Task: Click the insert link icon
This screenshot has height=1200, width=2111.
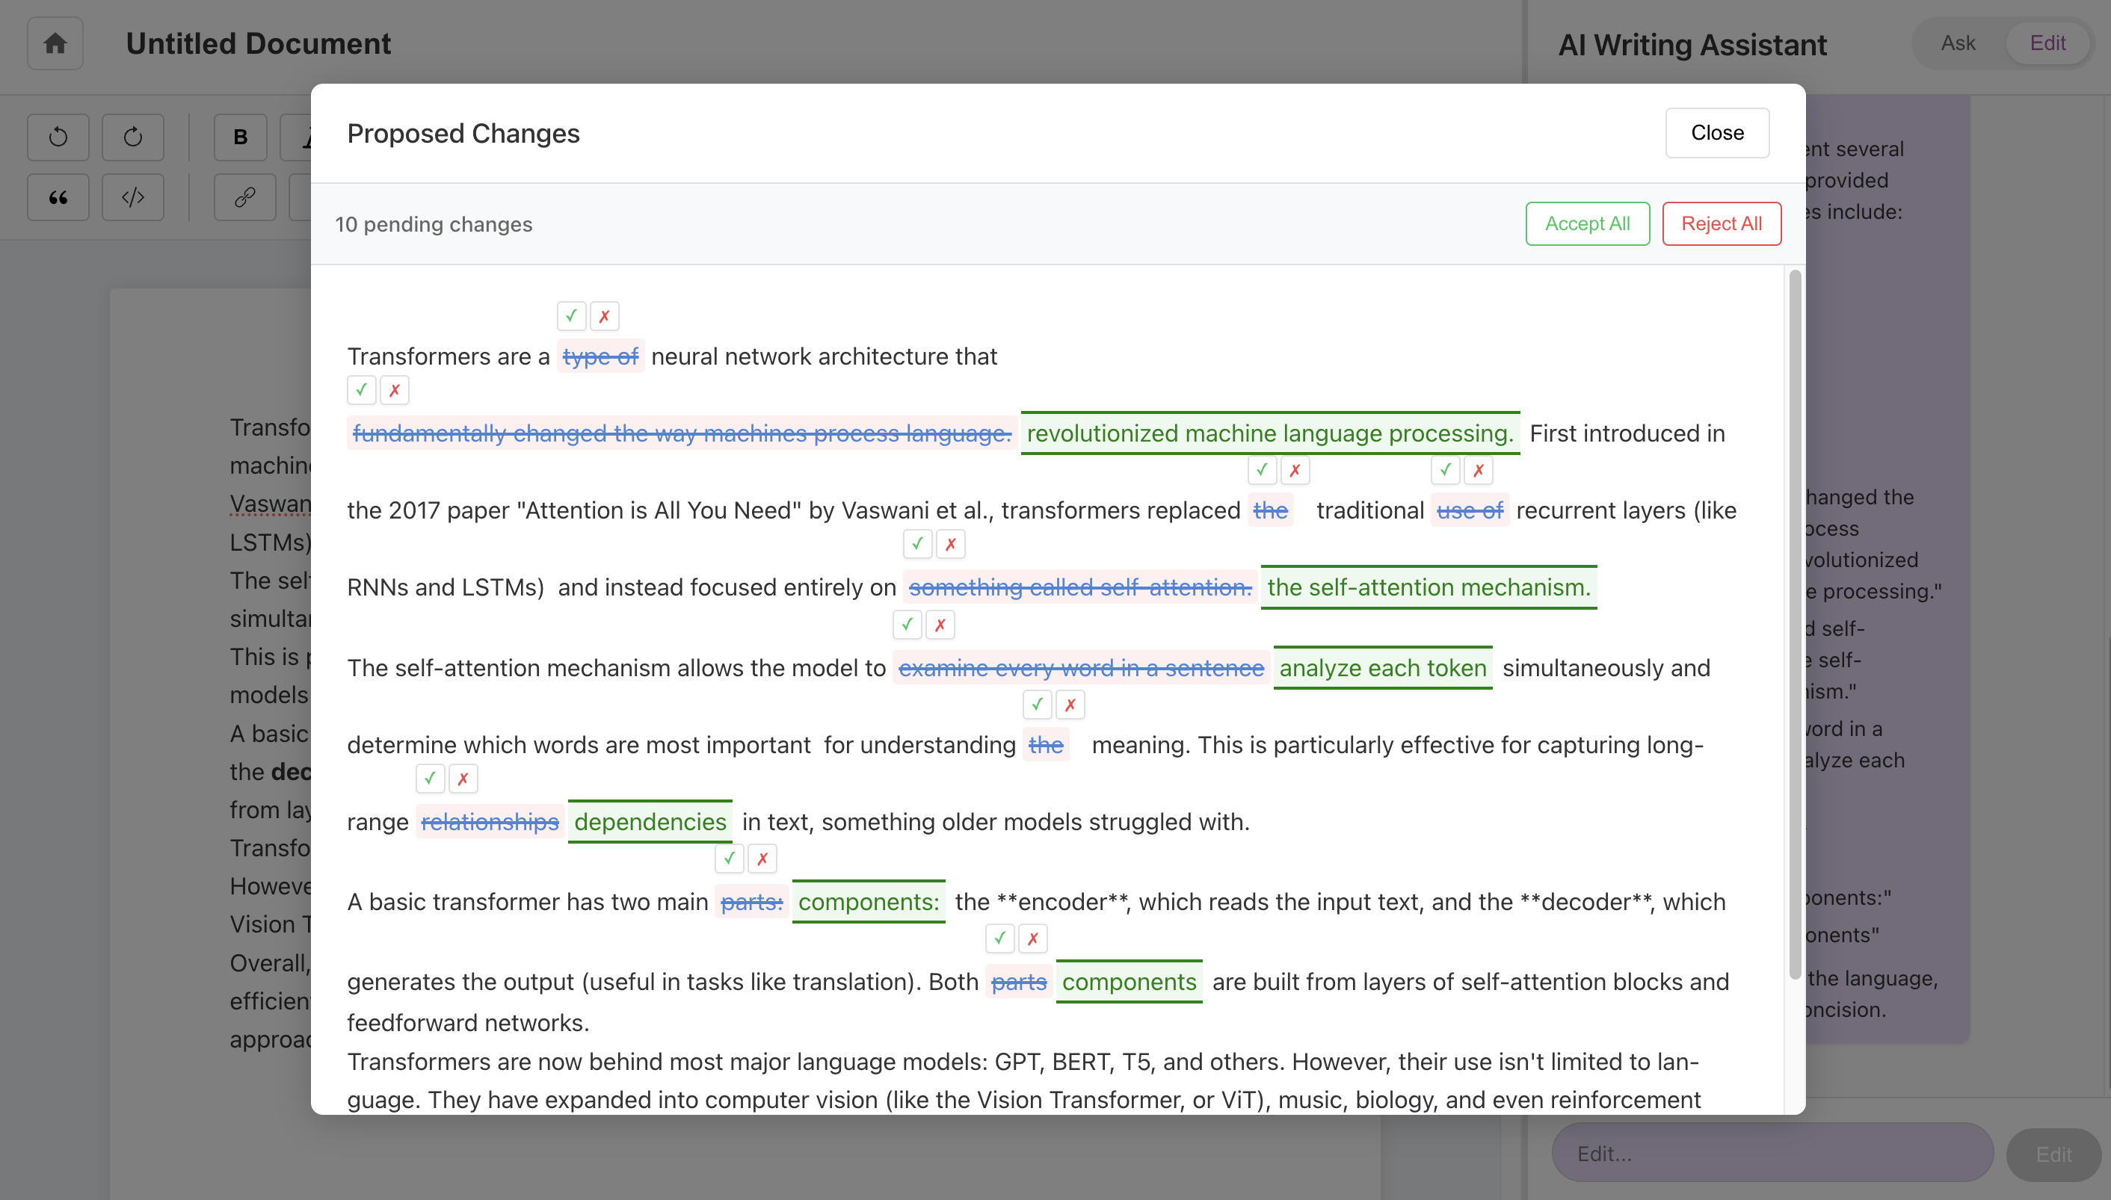Action: [245, 198]
